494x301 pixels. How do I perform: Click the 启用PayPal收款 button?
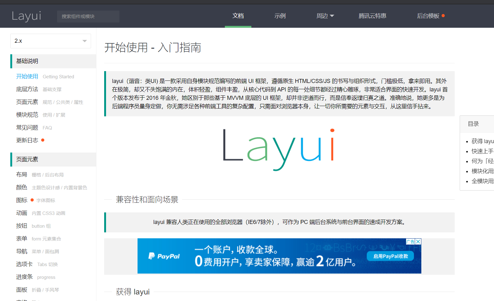click(390, 256)
